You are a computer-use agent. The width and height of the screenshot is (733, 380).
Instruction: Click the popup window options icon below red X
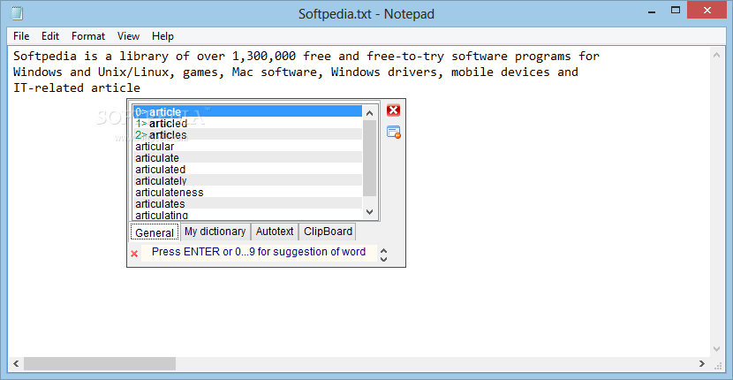394,133
